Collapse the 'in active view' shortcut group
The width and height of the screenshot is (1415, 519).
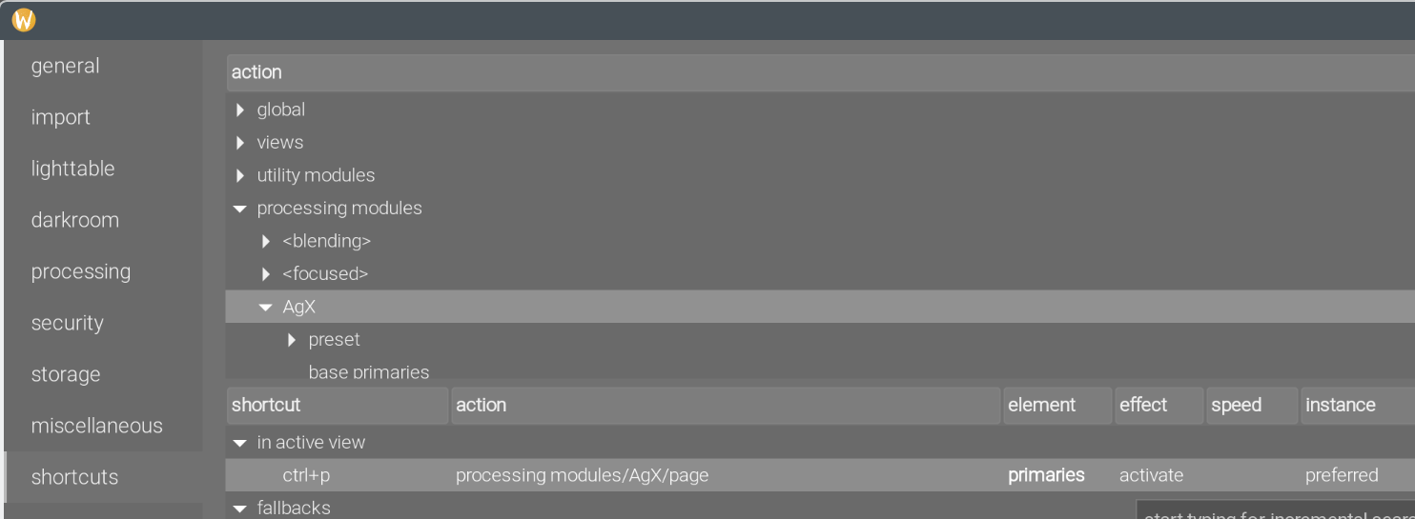click(x=240, y=443)
